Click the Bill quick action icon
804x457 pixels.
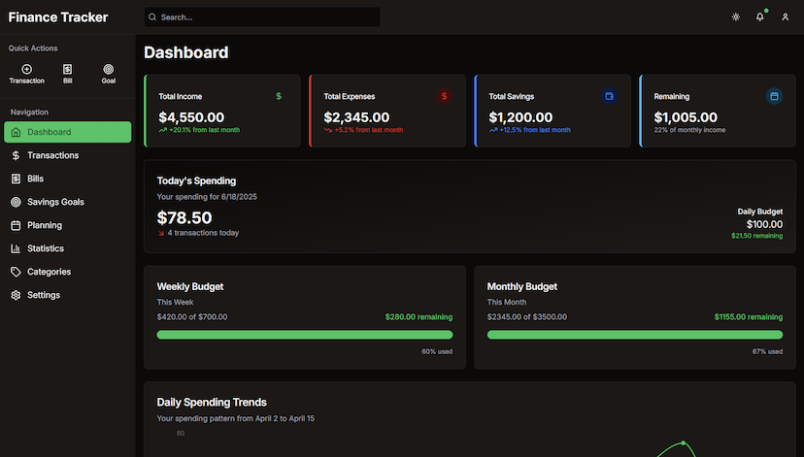[67, 70]
